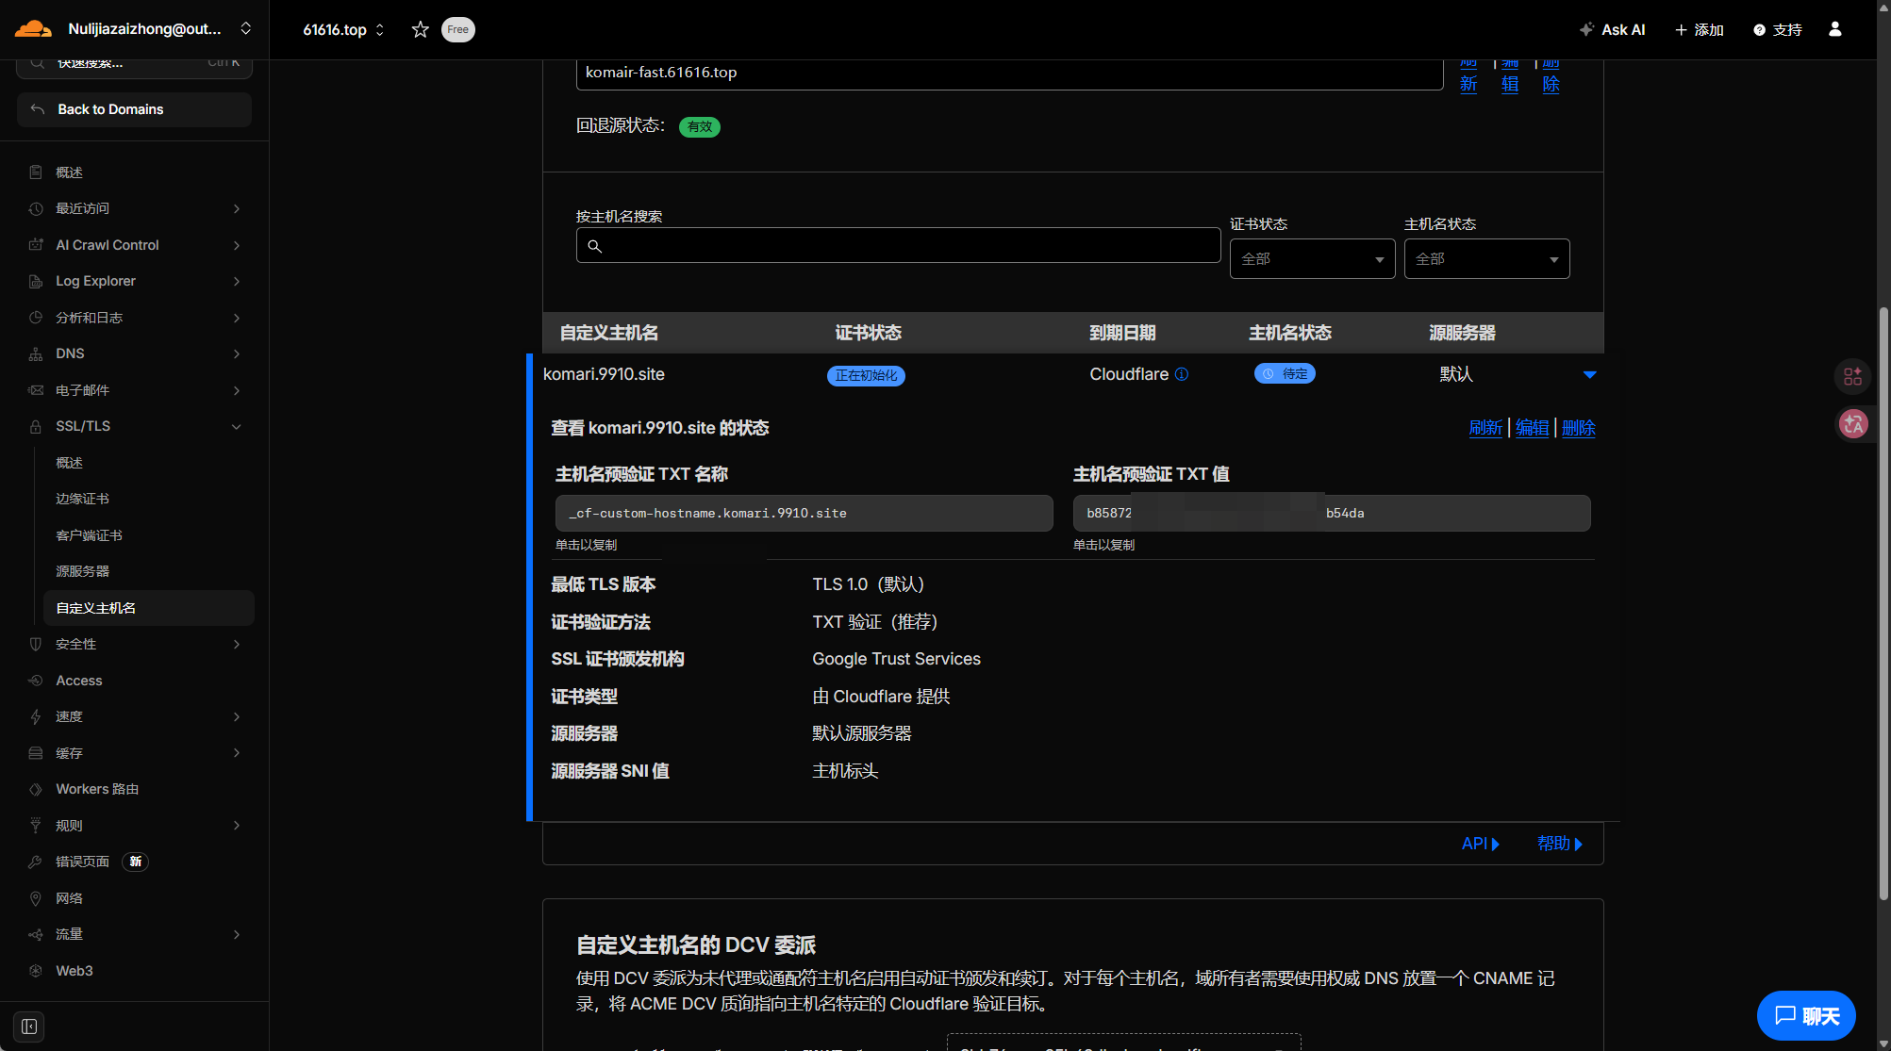1891x1051 pixels.
Task: Star the 61616.top domain
Action: pos(421,29)
